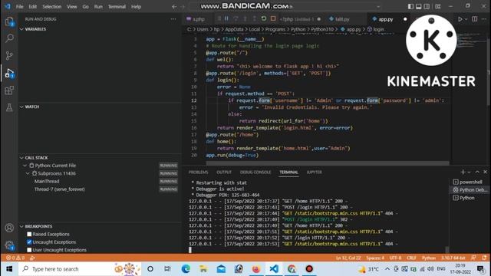Change language mode via Python status item
The image size is (491, 276).
(429, 258)
